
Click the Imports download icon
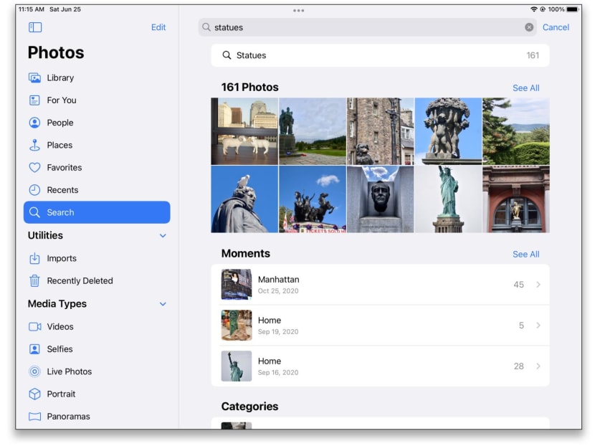click(34, 258)
